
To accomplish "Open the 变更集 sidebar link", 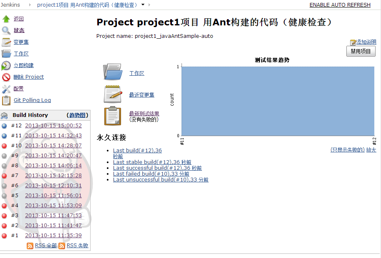I will 21,42.
